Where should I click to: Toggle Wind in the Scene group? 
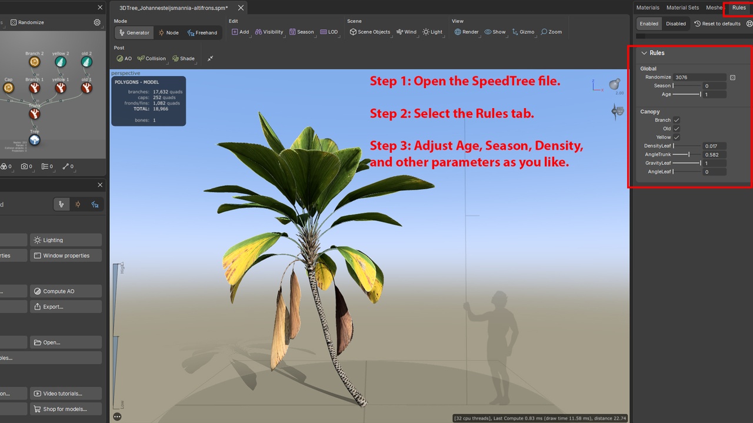[x=406, y=32]
